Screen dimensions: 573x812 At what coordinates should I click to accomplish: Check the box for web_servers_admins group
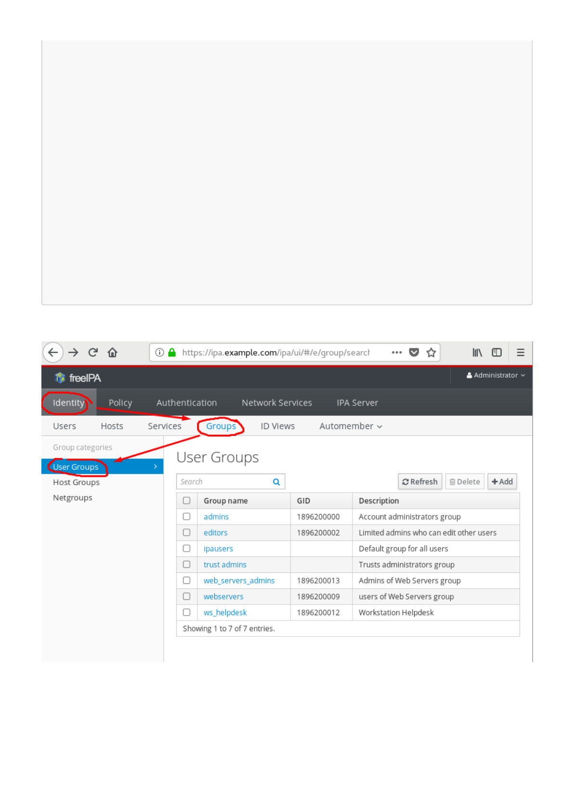pyautogui.click(x=187, y=581)
